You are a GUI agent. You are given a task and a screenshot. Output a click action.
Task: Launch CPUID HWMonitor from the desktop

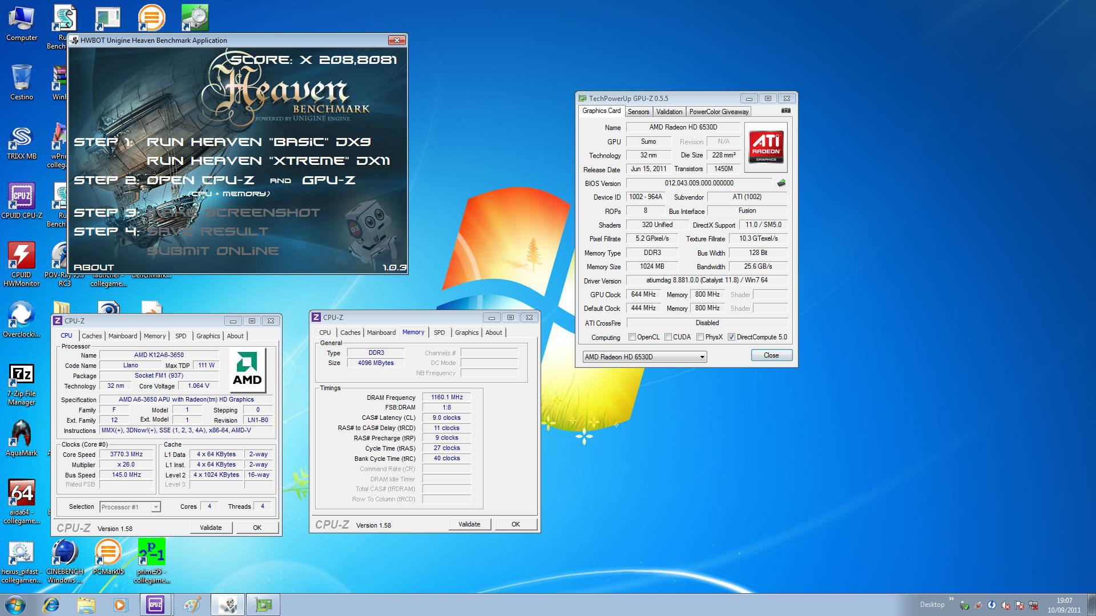pyautogui.click(x=21, y=264)
